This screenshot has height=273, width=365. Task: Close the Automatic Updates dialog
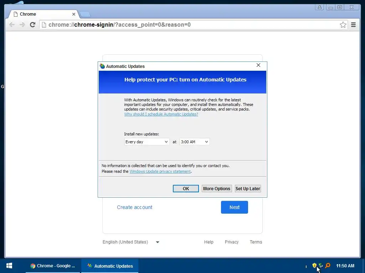coord(258,65)
